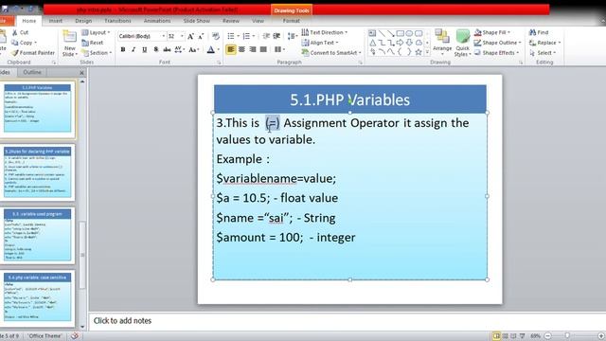Select the Rounded Rectangle shape
This screenshot has width=606, height=341.
pos(419,33)
